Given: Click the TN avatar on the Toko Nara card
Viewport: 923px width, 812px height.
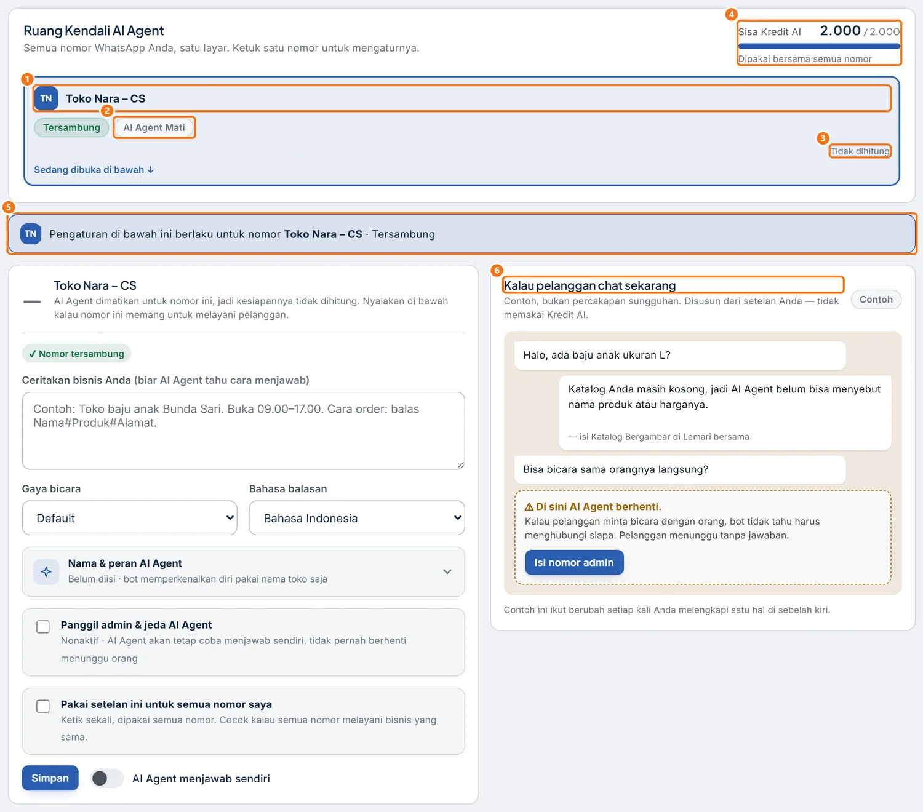Looking at the screenshot, I should (x=46, y=98).
